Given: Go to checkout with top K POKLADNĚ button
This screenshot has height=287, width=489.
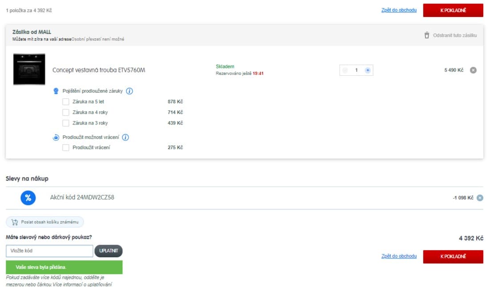Looking at the screenshot, I should 453,10.
